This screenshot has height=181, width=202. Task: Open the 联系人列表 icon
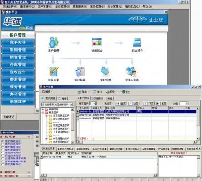[132, 71]
